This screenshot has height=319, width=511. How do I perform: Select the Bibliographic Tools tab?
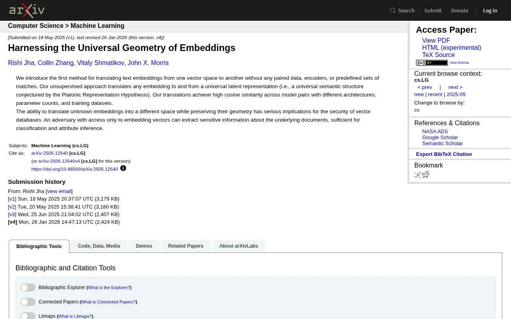tap(39, 246)
